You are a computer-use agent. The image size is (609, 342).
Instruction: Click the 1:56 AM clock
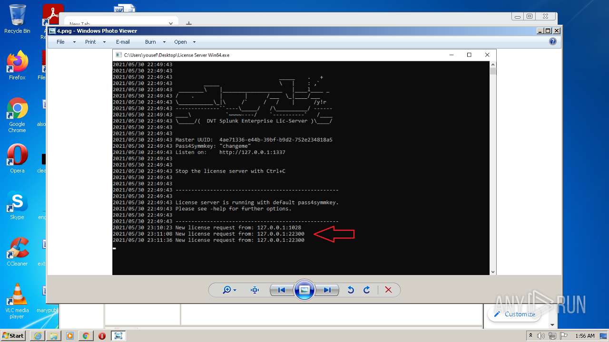click(585, 336)
